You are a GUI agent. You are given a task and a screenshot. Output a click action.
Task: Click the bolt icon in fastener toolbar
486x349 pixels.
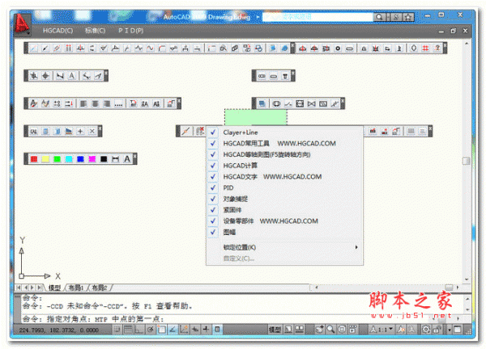pos(285,76)
